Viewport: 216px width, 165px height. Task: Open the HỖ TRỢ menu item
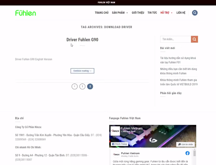165,13
